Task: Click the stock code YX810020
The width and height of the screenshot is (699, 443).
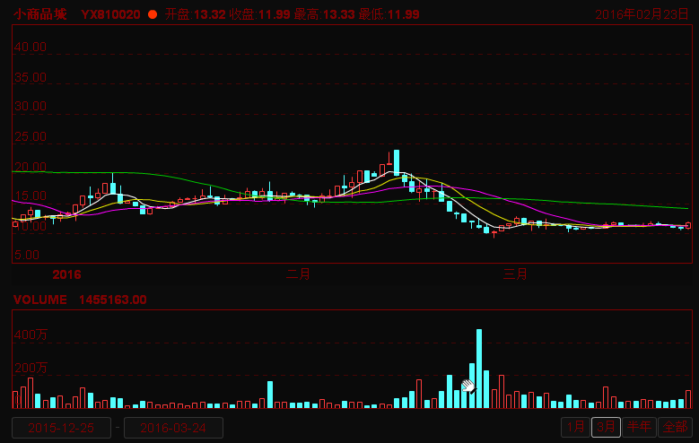Action: point(110,14)
